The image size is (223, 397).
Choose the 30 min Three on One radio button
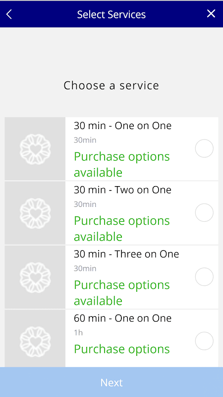pyautogui.click(x=204, y=277)
